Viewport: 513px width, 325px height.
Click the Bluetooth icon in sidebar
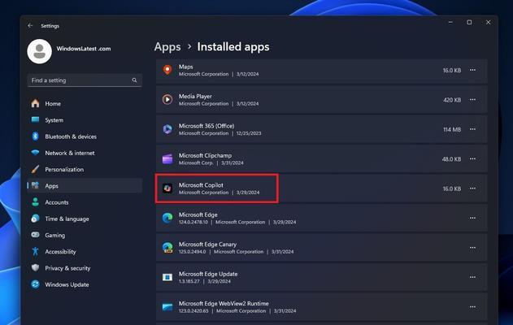pos(35,136)
